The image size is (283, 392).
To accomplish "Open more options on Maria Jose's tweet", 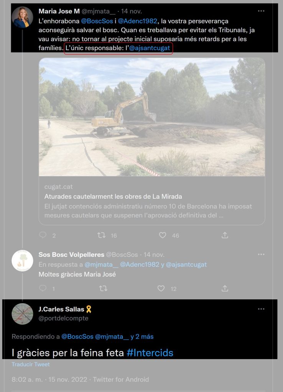I will pos(261,11).
